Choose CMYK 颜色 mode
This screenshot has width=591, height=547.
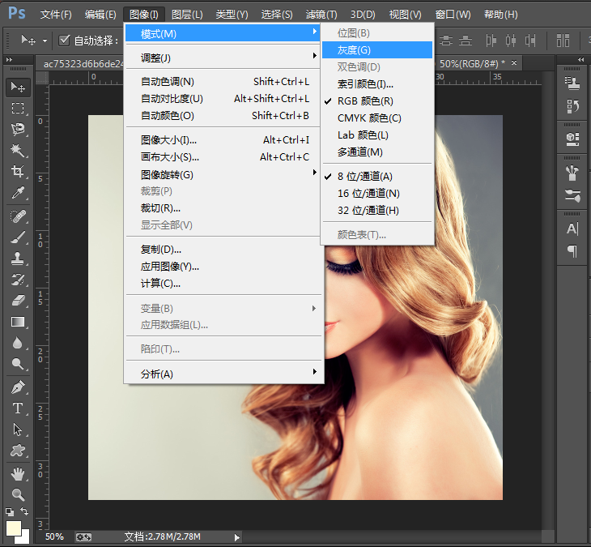(x=369, y=118)
